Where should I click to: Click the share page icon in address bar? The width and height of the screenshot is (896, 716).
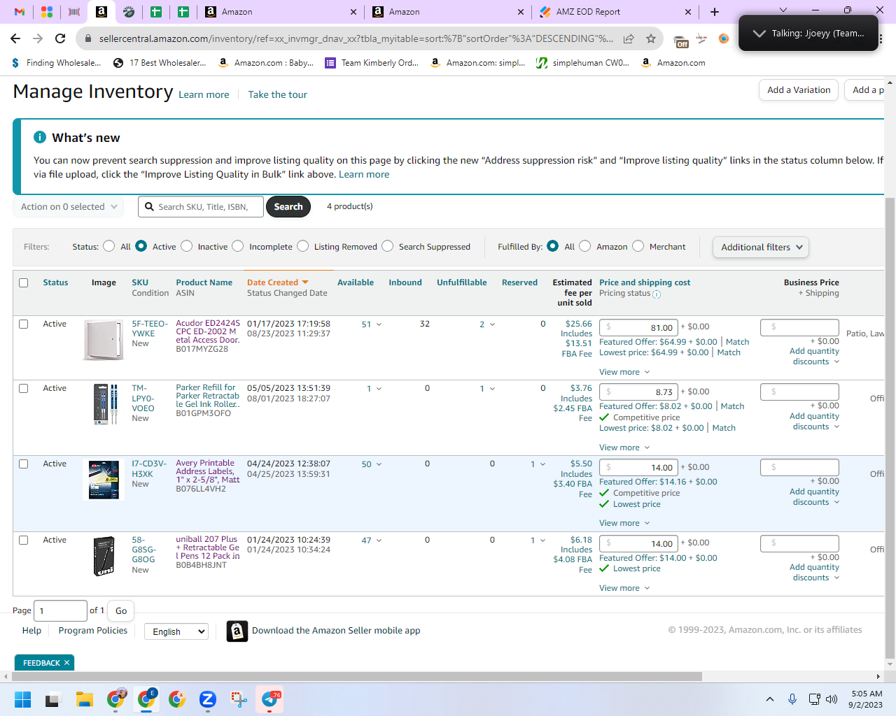coord(629,38)
